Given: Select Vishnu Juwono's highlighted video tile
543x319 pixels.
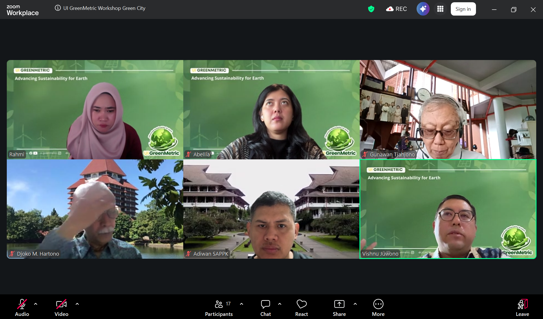Looking at the screenshot, I should (448, 209).
